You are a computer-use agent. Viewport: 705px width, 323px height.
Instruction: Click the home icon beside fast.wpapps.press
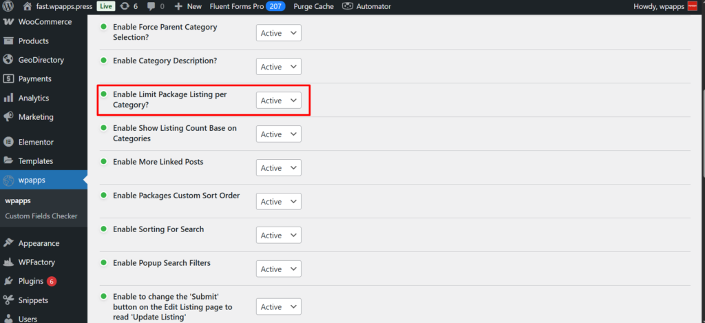coord(28,6)
